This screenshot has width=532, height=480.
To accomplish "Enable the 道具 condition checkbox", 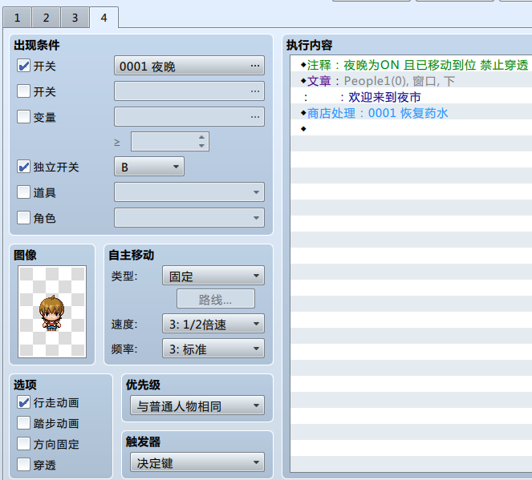I will click(23, 192).
